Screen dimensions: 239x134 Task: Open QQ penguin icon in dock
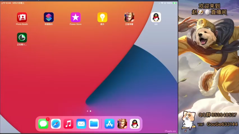pos(135,124)
